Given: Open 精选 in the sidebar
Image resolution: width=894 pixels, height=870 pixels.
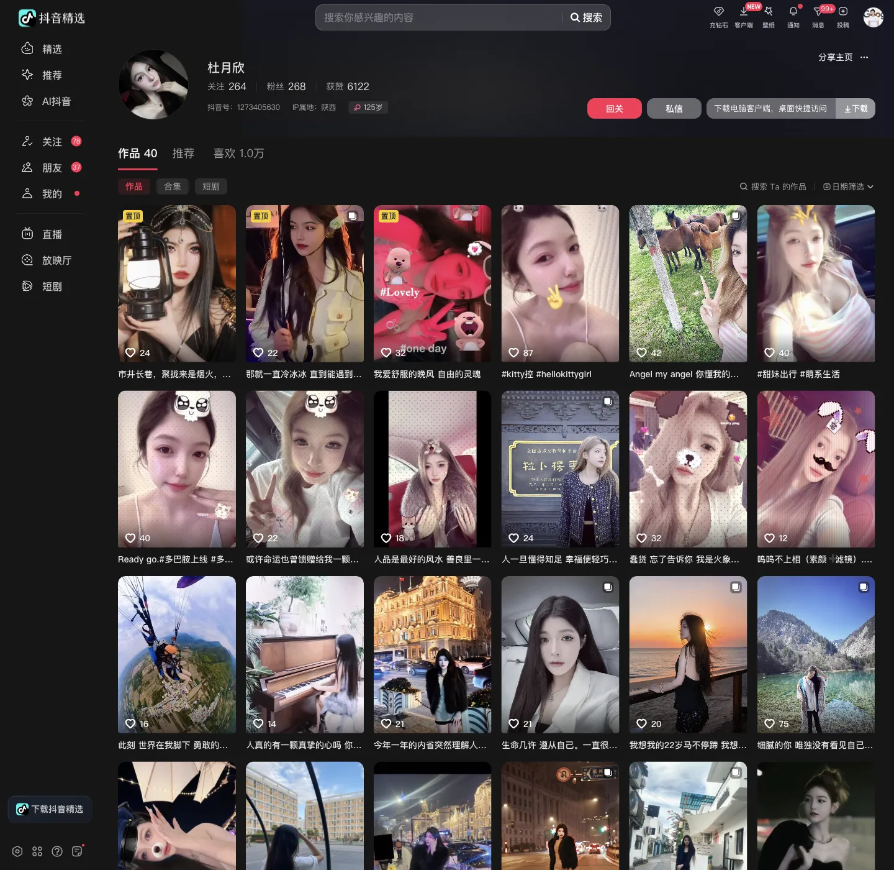Looking at the screenshot, I should coord(42,49).
